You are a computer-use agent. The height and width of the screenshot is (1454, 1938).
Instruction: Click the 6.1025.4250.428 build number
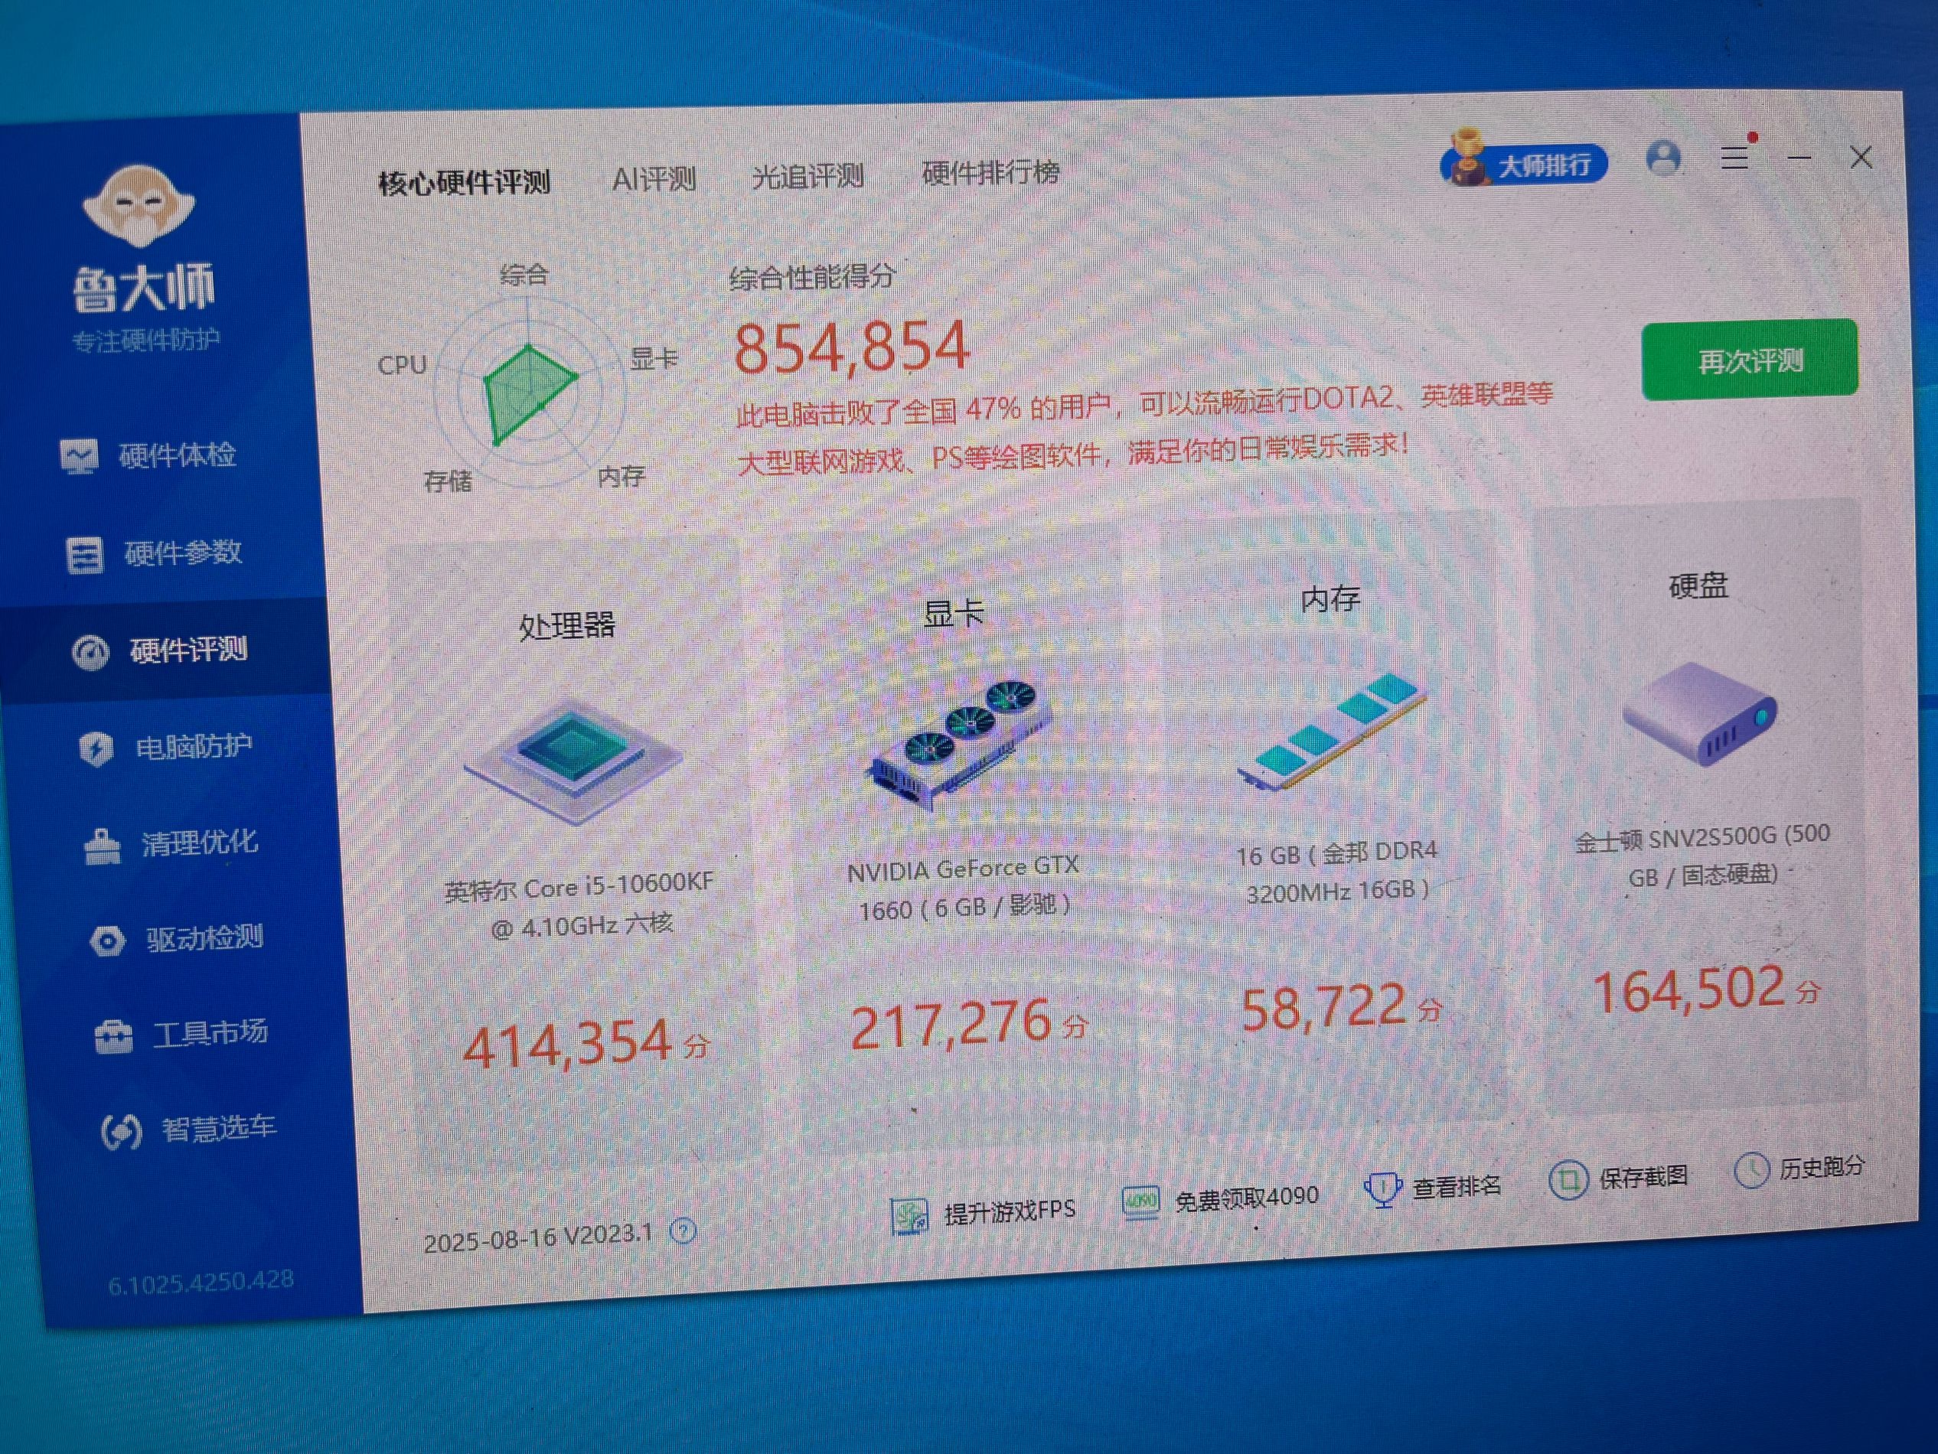pyautogui.click(x=201, y=1283)
